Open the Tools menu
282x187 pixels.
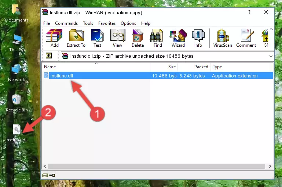tap(88, 23)
